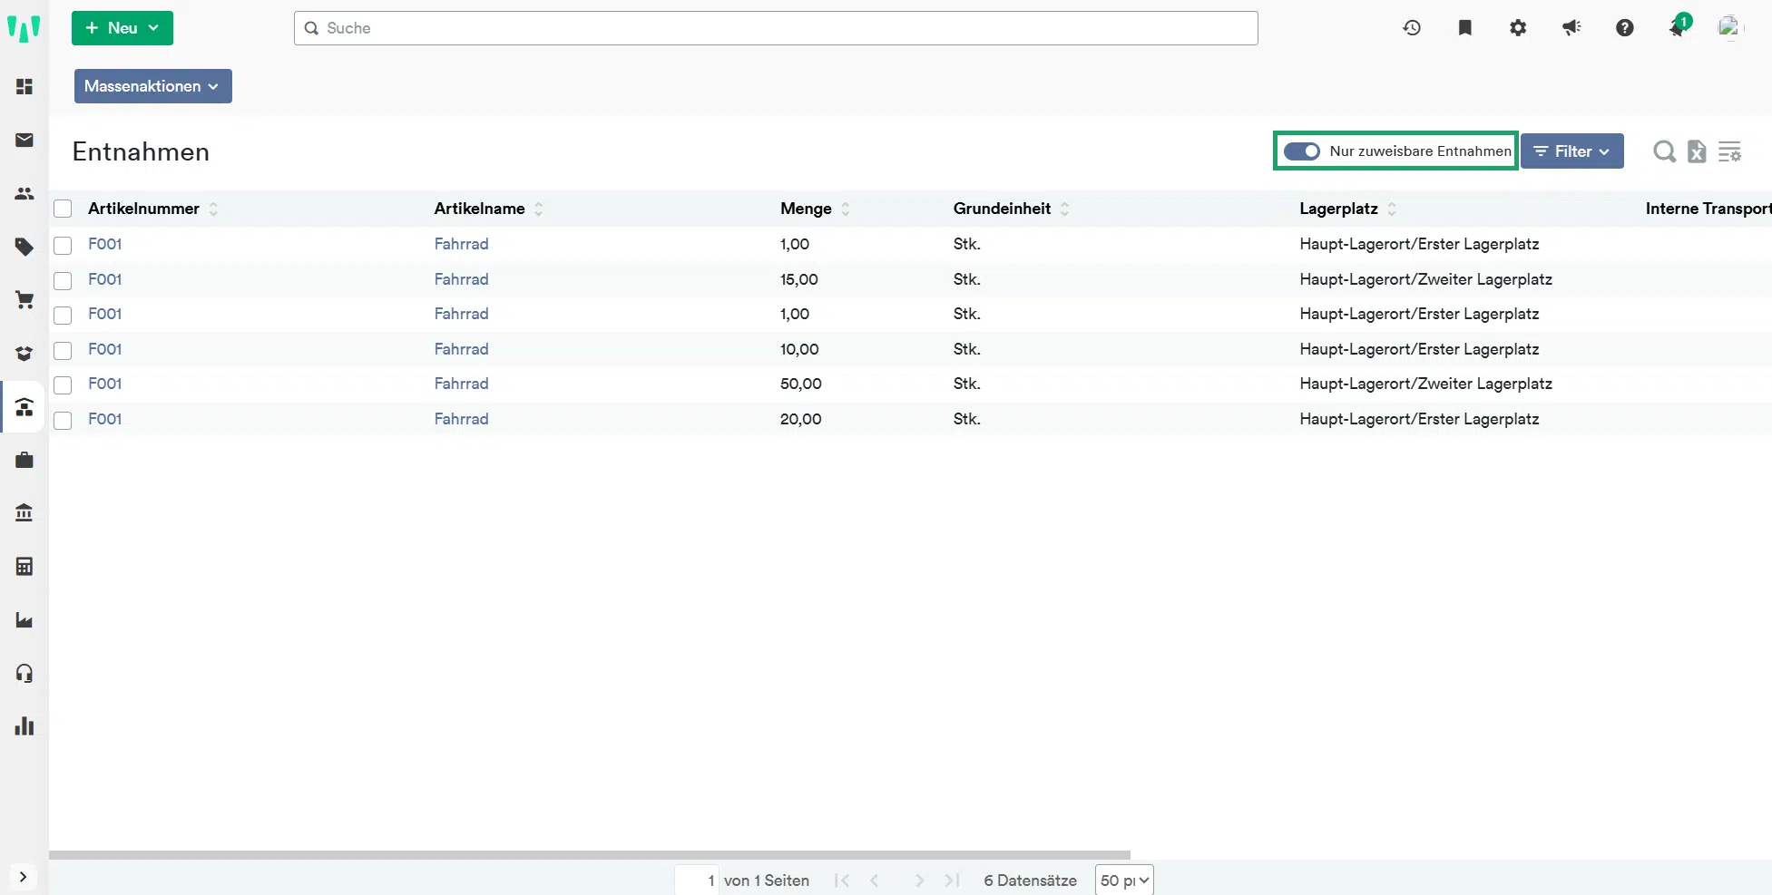Export table via Excel icon
The height and width of the screenshot is (895, 1772).
(x=1697, y=151)
